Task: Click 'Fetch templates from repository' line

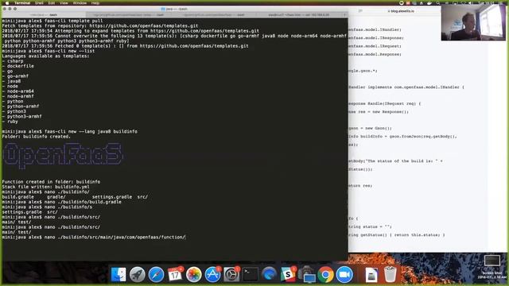Action: coord(100,25)
